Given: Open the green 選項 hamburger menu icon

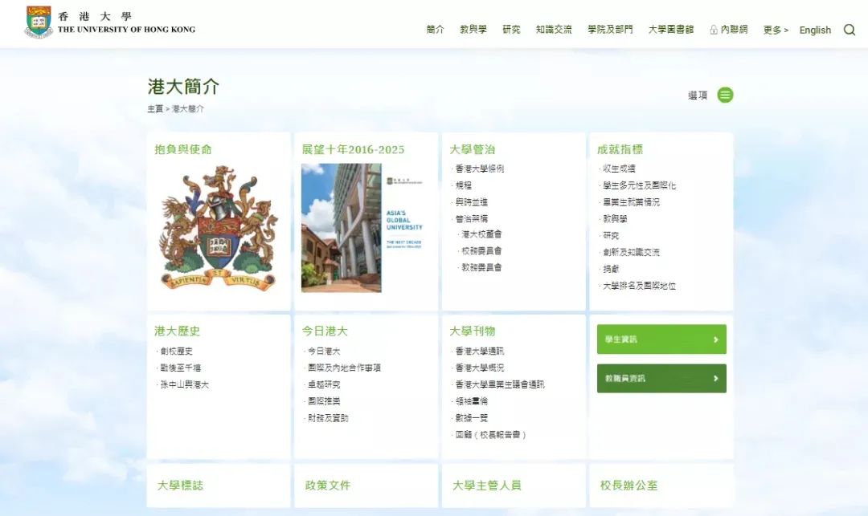Looking at the screenshot, I should (x=725, y=94).
